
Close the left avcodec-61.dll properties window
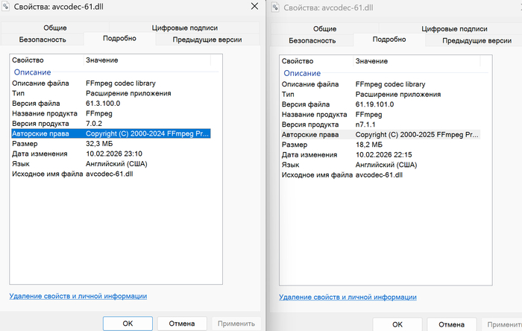[254, 7]
